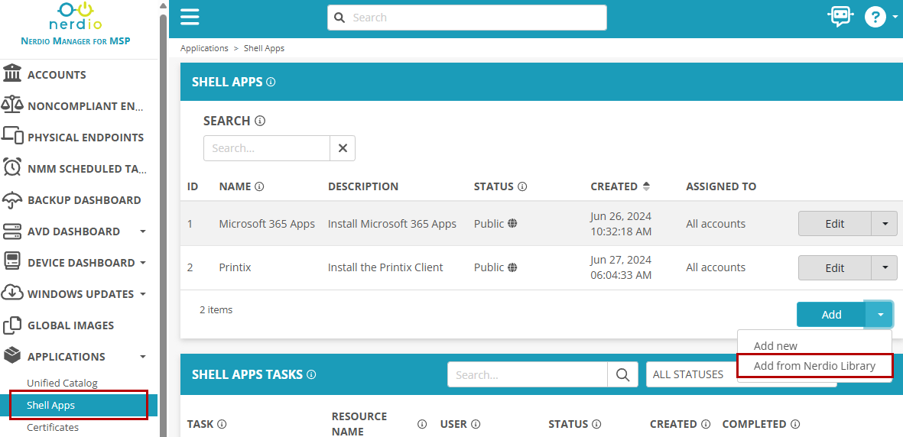Click the NMM Scheduled Tasks clock icon
The image size is (903, 437).
click(12, 169)
